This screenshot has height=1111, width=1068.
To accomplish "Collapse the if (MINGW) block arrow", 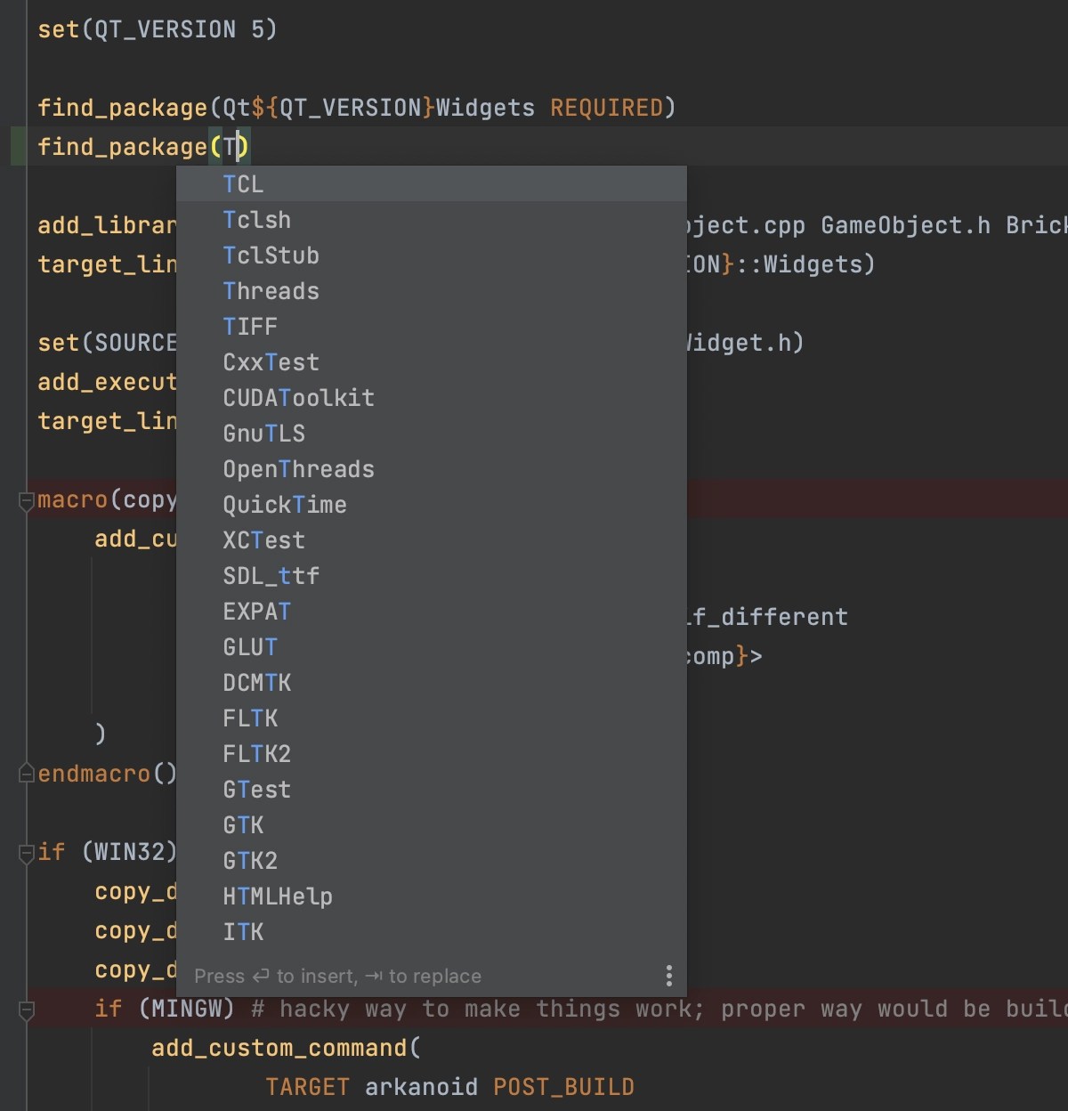I will tap(25, 1009).
